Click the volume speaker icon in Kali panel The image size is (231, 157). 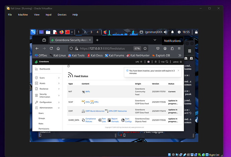tap(166, 32)
